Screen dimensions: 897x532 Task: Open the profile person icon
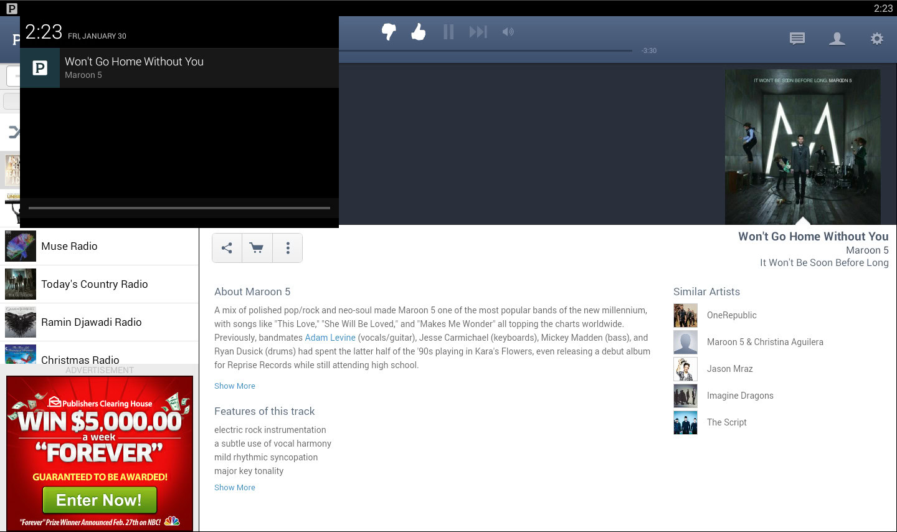pyautogui.click(x=837, y=39)
